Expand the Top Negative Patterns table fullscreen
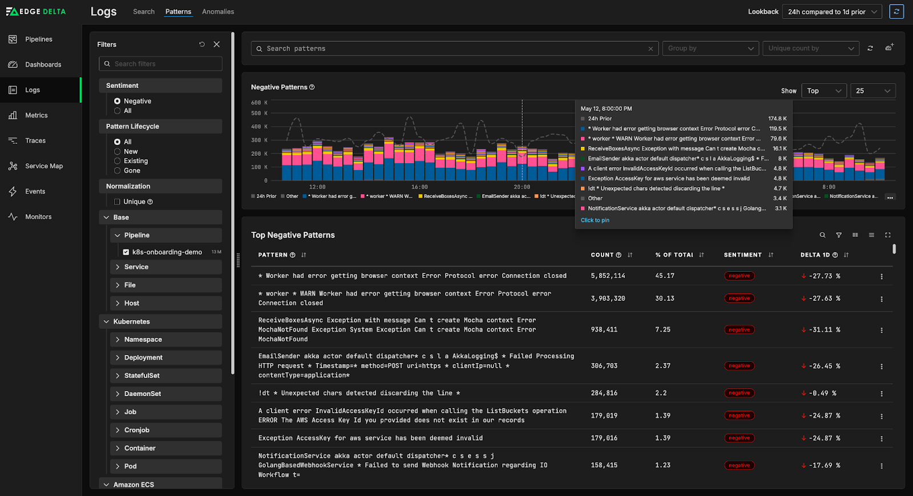 (x=888, y=235)
